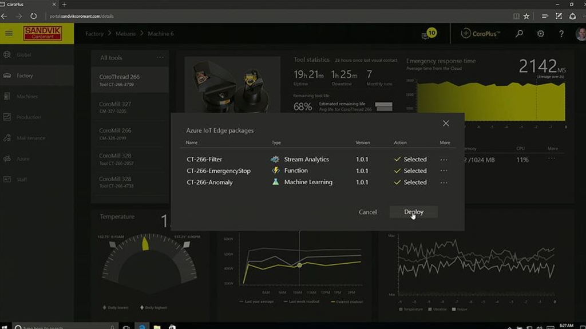
Task: Open the web note pen icon
Action: [559, 16]
